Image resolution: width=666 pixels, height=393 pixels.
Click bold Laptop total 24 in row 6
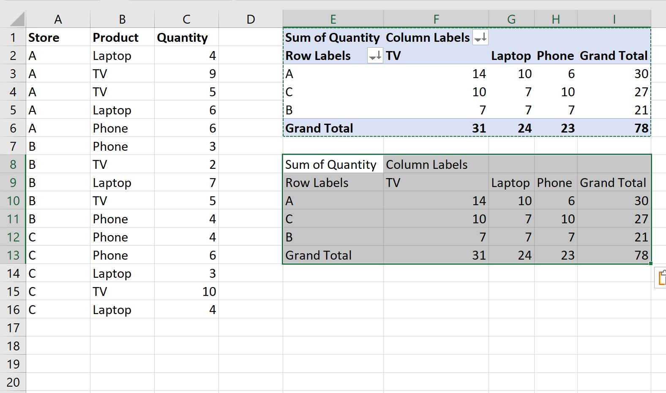pyautogui.click(x=511, y=128)
